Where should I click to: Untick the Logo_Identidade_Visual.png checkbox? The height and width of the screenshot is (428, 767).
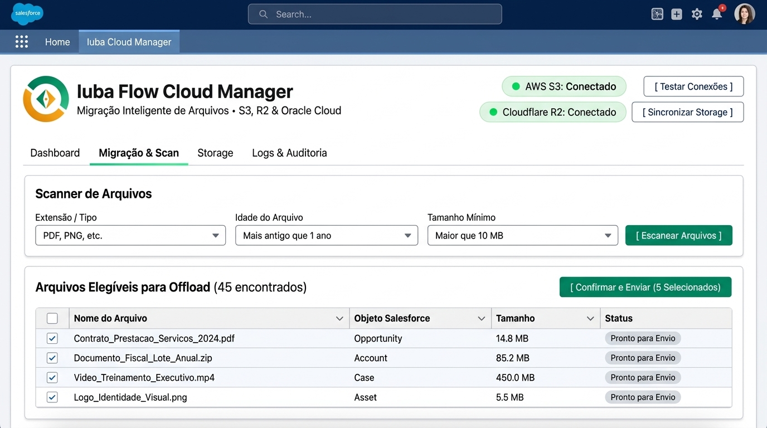coord(52,397)
